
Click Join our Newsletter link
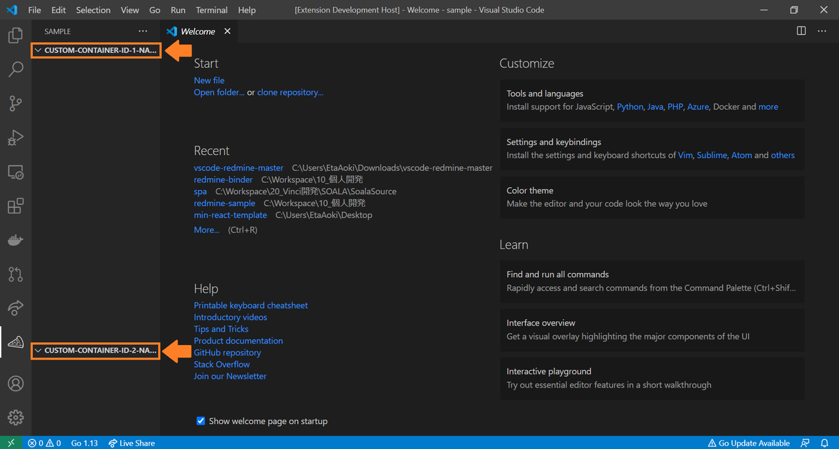click(230, 376)
